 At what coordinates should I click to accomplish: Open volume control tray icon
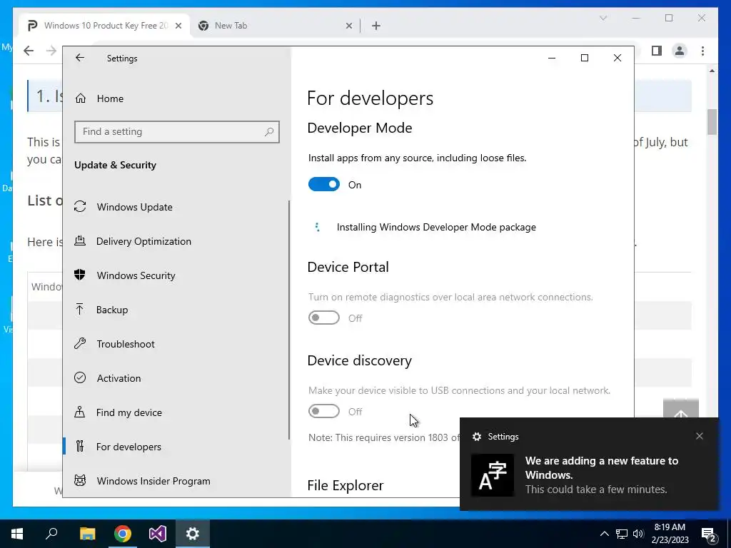[x=638, y=534]
